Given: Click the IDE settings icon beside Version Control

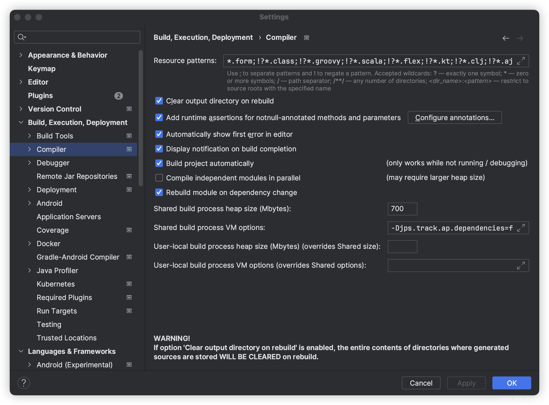Looking at the screenshot, I should [129, 109].
